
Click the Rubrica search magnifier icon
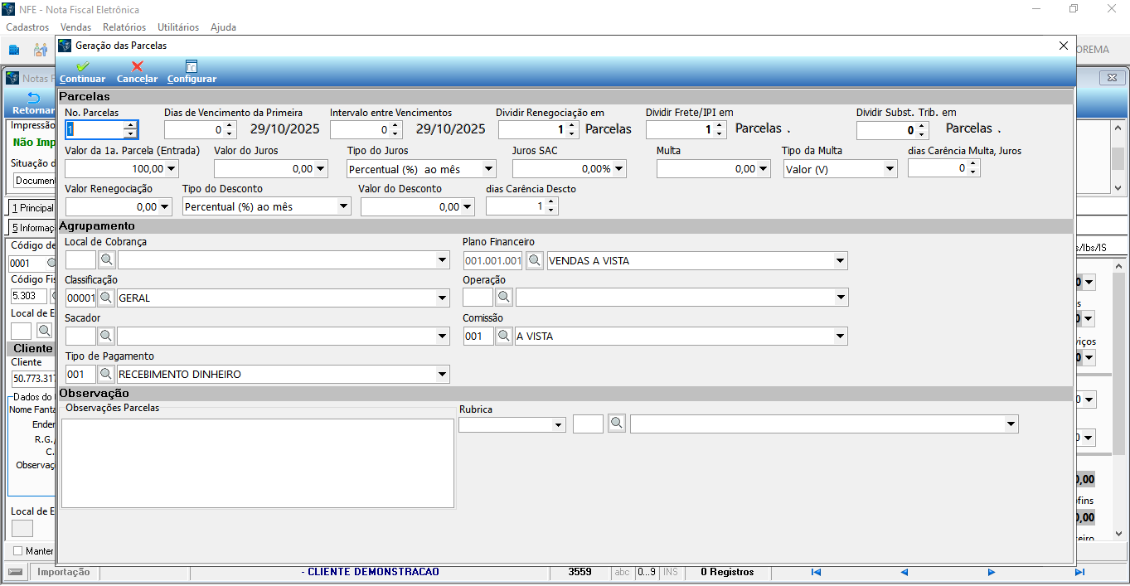pyautogui.click(x=616, y=424)
